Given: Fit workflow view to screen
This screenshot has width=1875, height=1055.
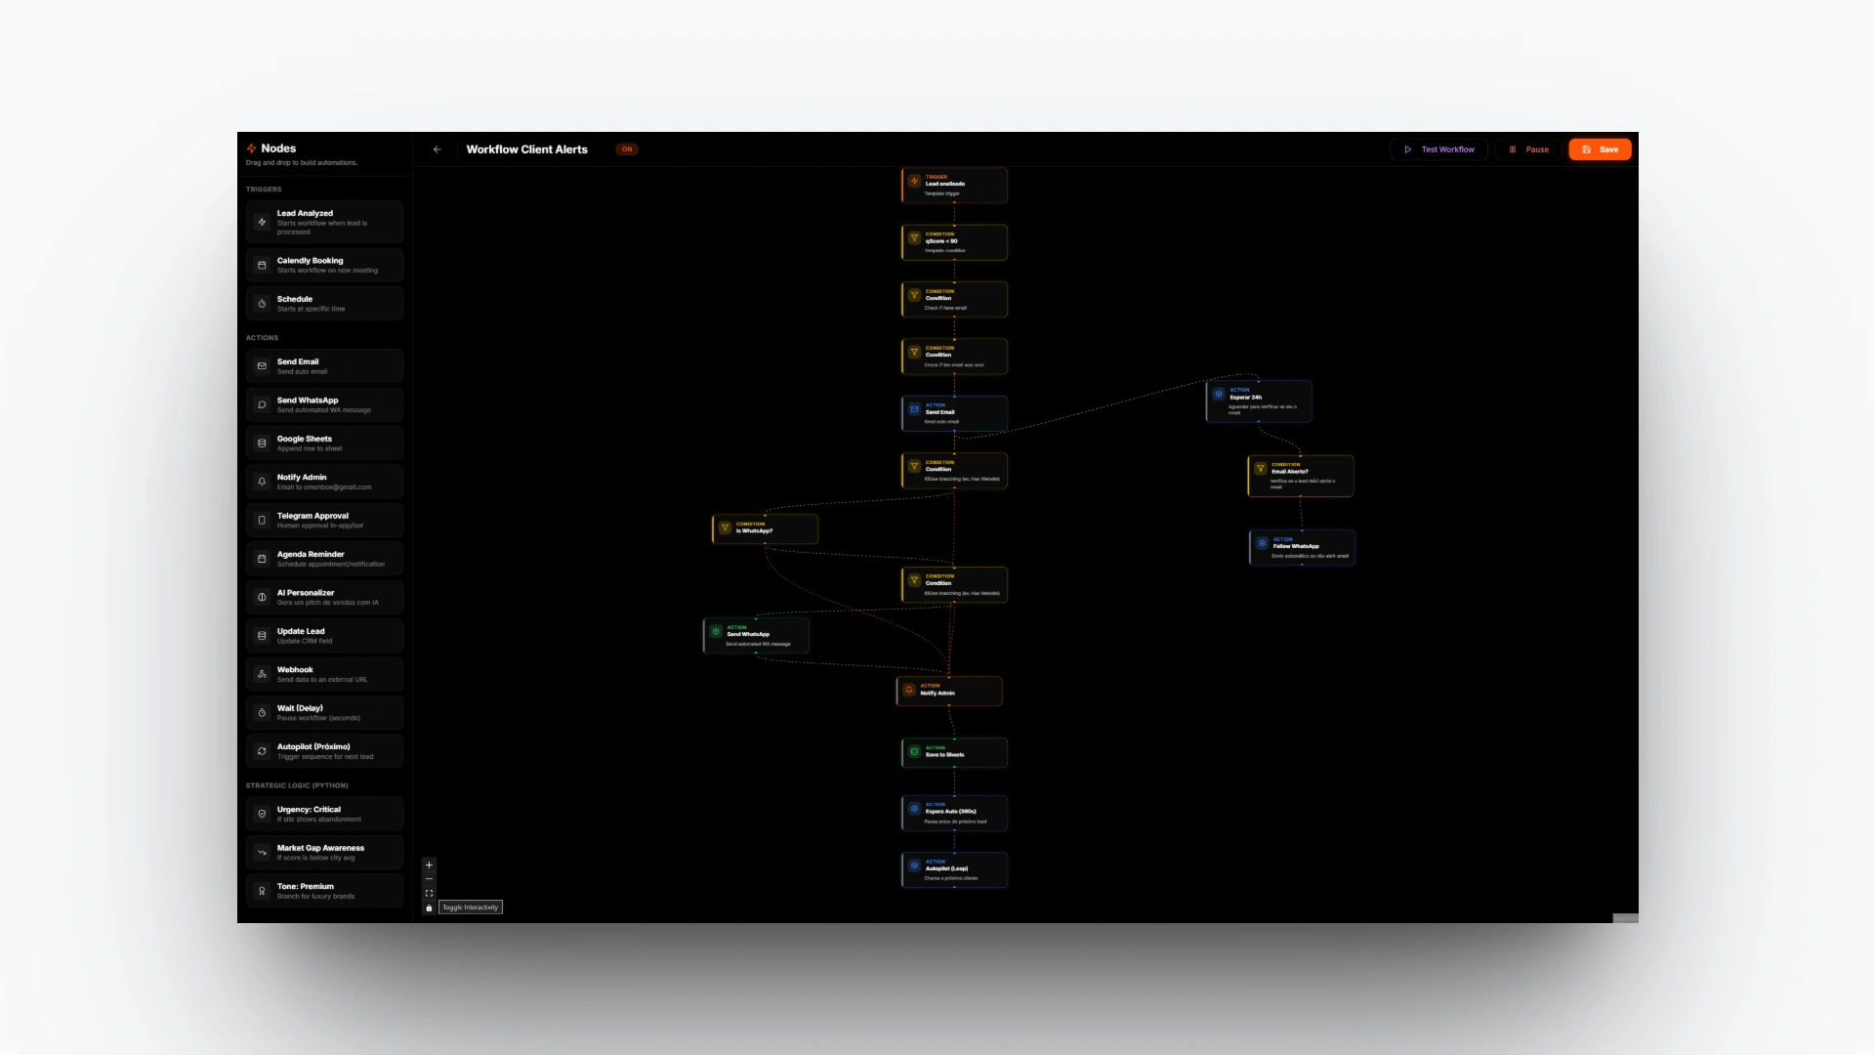Looking at the screenshot, I should 429,894.
